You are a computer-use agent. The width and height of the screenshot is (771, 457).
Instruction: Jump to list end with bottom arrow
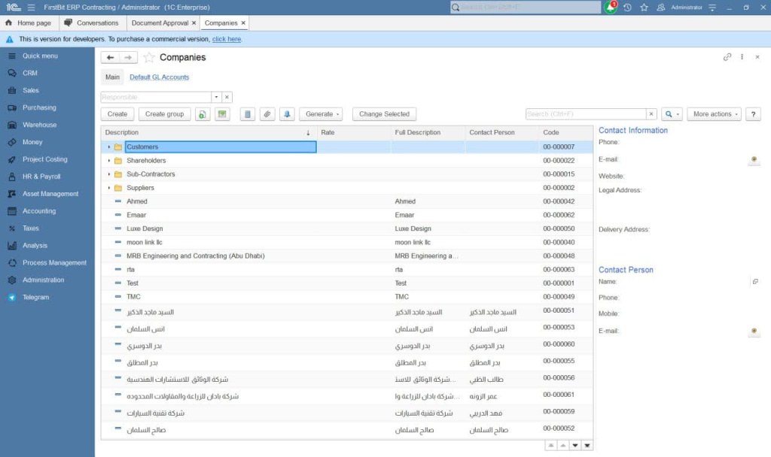pyautogui.click(x=587, y=445)
